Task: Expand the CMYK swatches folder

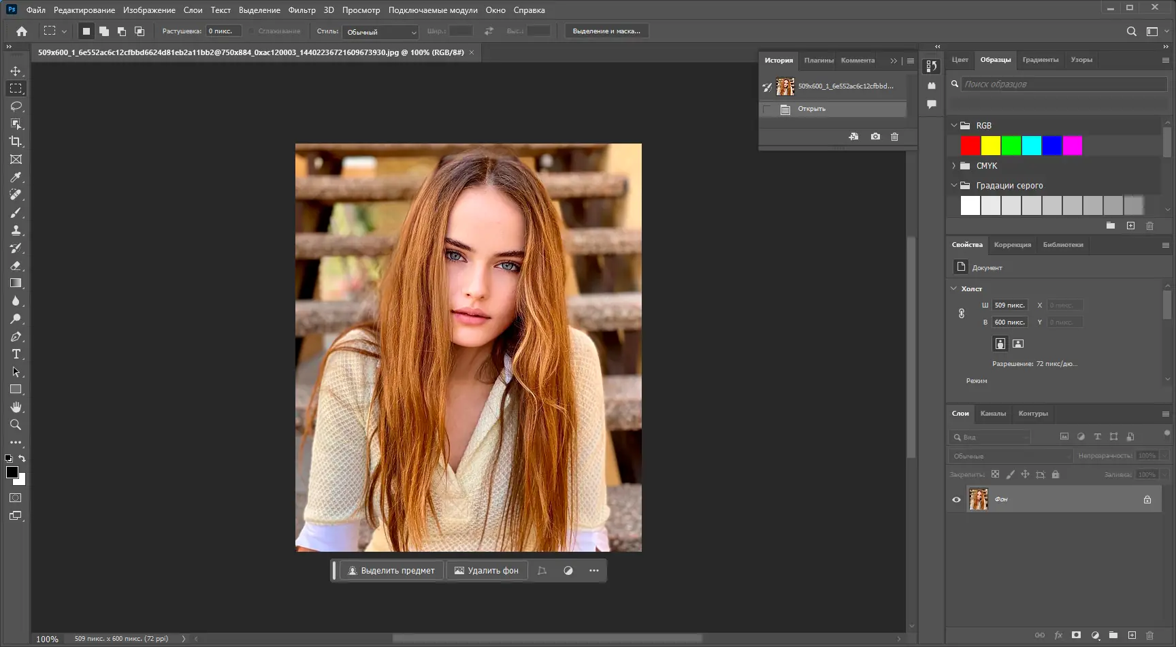Action: tap(953, 166)
